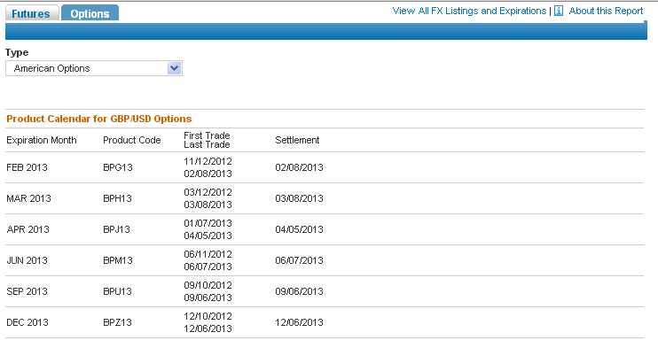Click the Settlement column header
Viewport: 658px width, 340px height.
[x=297, y=140]
